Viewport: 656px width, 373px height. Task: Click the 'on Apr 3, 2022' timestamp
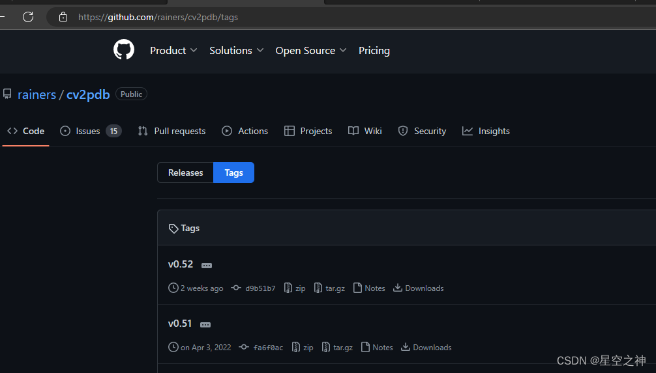pyautogui.click(x=206, y=348)
